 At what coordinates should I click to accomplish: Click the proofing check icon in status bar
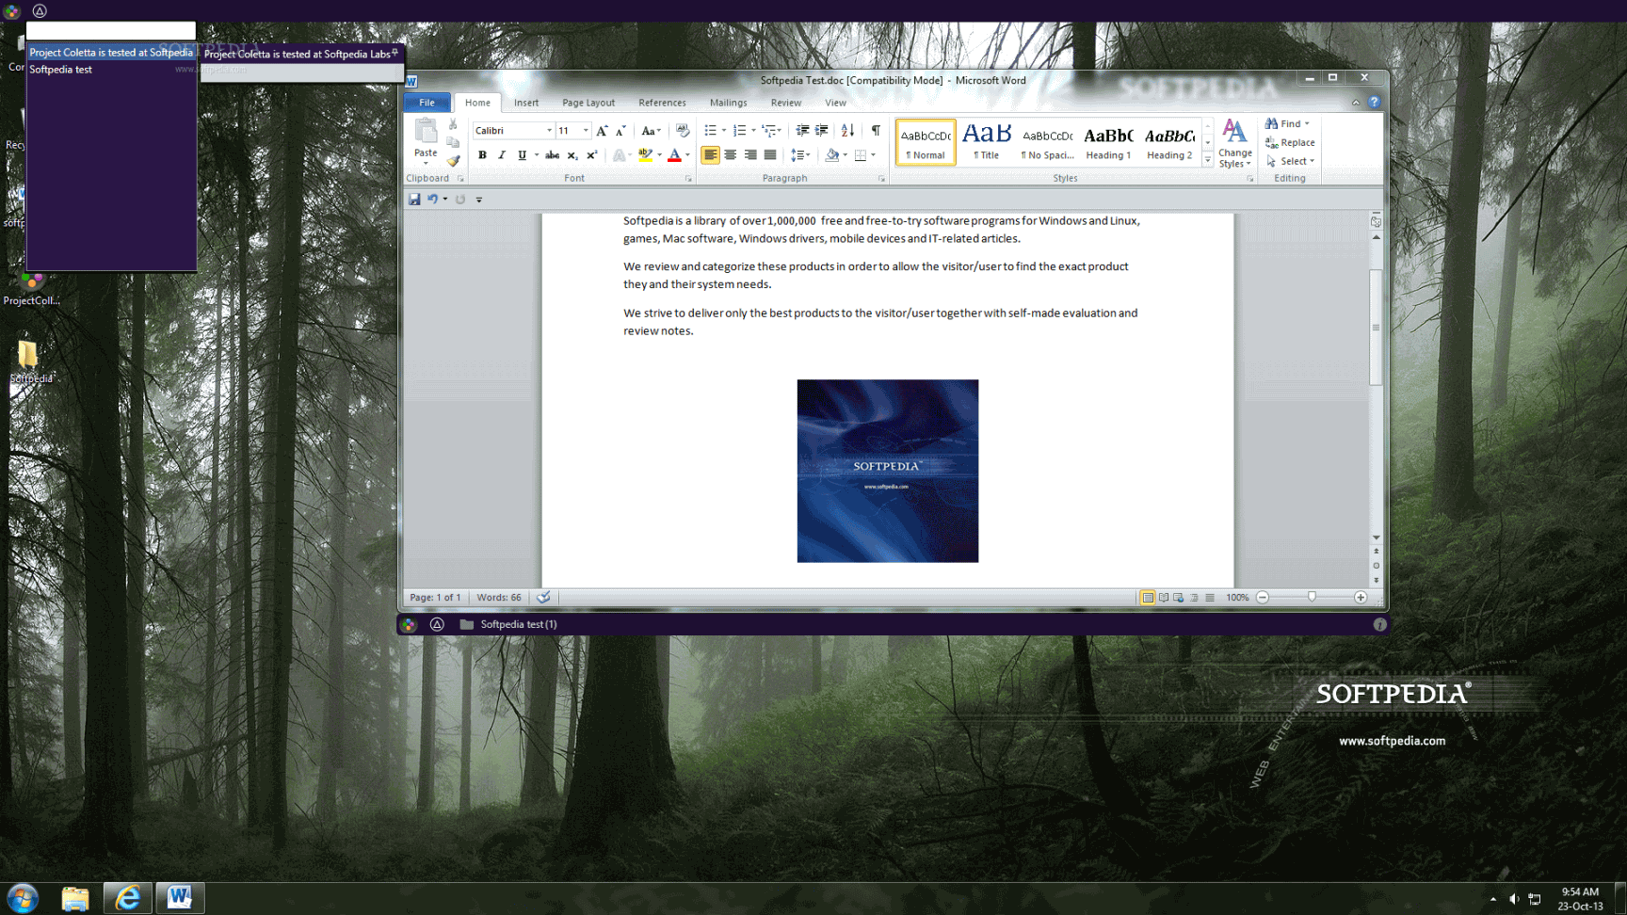(543, 598)
